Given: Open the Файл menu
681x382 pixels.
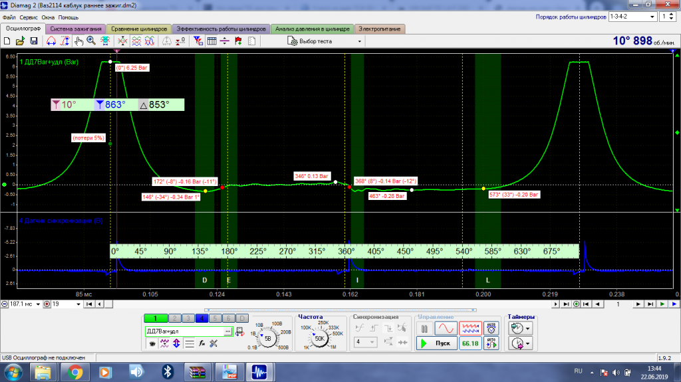Looking at the screenshot, I should pos(9,17).
